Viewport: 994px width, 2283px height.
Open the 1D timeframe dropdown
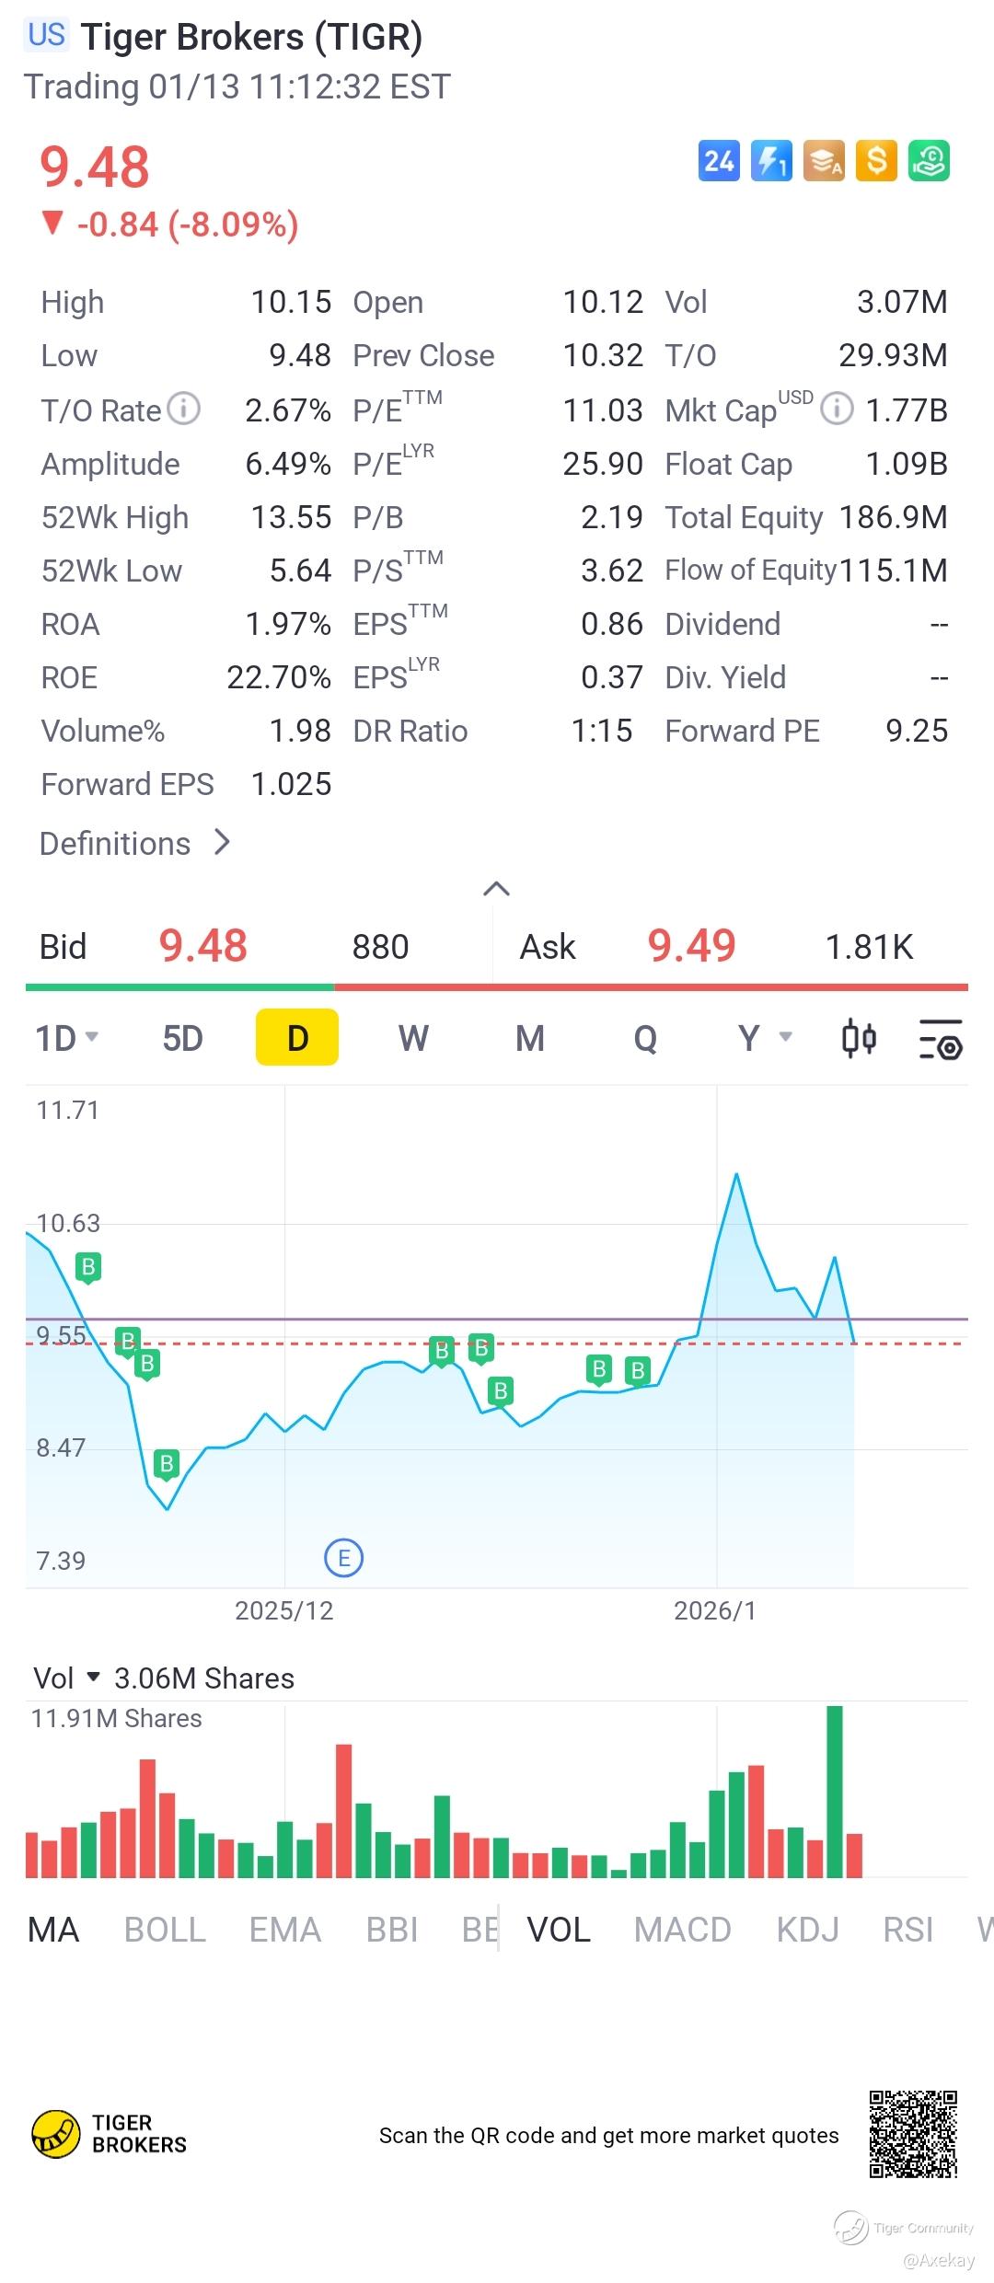[66, 1039]
